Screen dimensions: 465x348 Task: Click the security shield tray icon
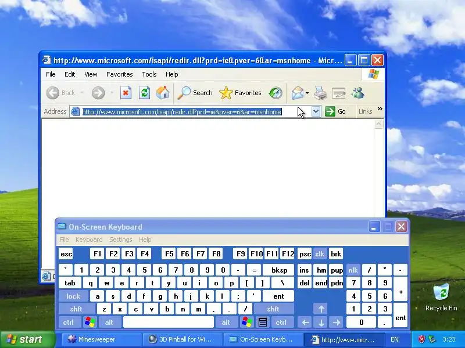(x=421, y=339)
